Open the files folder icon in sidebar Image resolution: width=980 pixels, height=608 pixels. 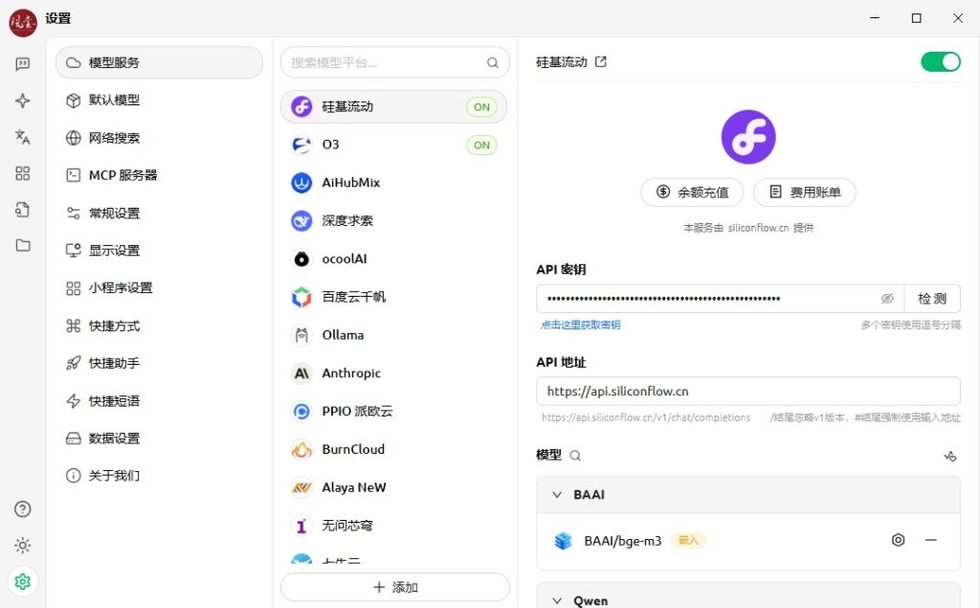pyautogui.click(x=23, y=245)
